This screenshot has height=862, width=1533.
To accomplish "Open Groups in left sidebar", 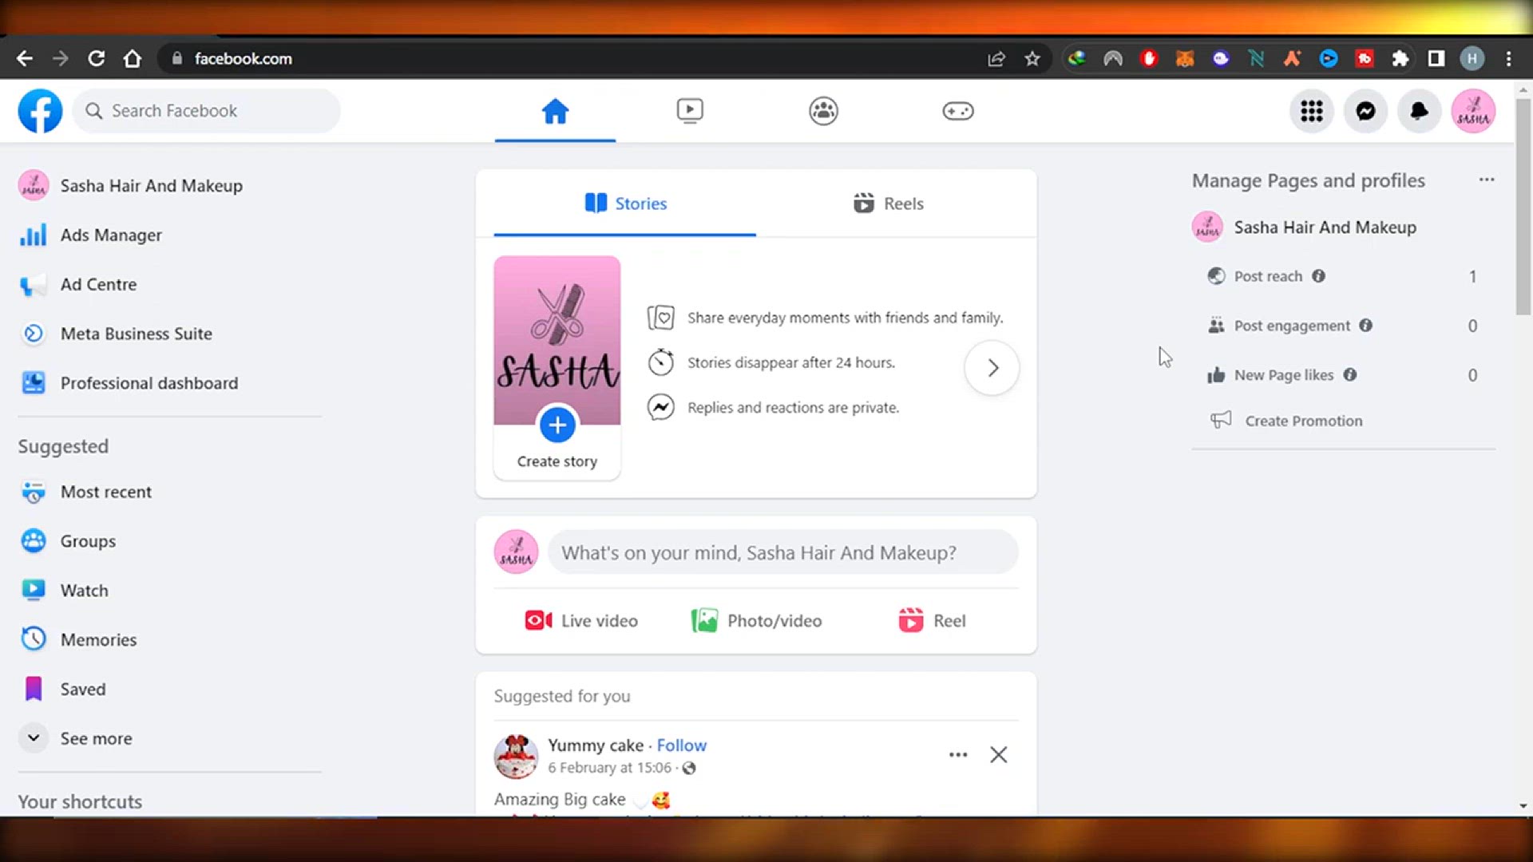I will point(88,541).
